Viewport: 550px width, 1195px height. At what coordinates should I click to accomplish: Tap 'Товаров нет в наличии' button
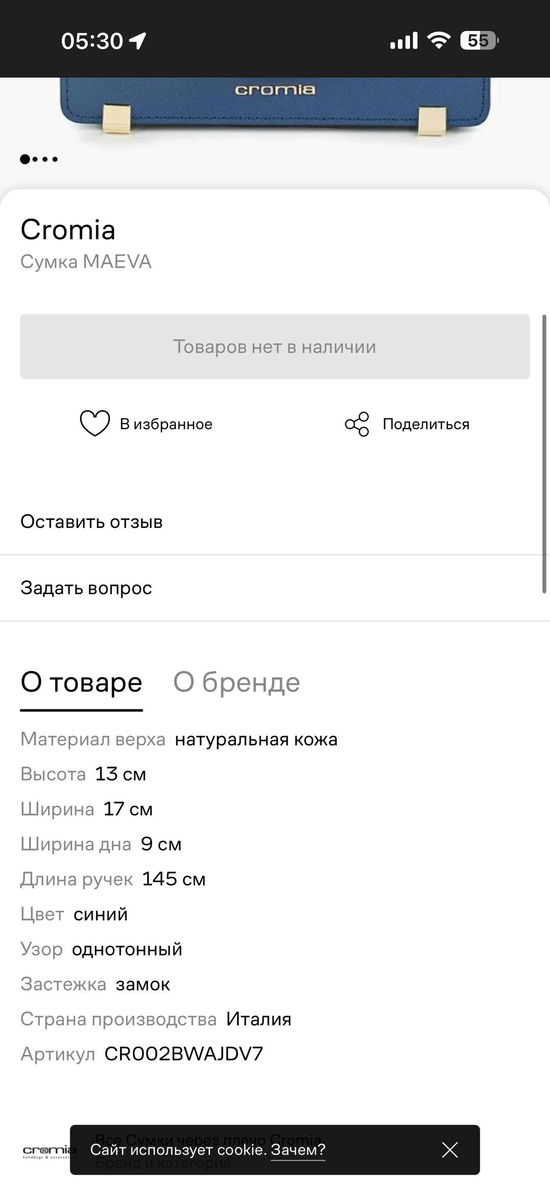pyautogui.click(x=275, y=347)
